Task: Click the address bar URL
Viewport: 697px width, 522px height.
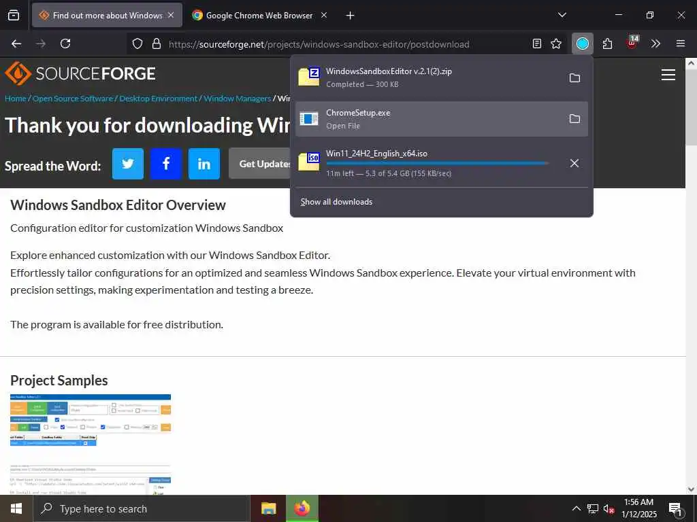Action: click(x=319, y=44)
